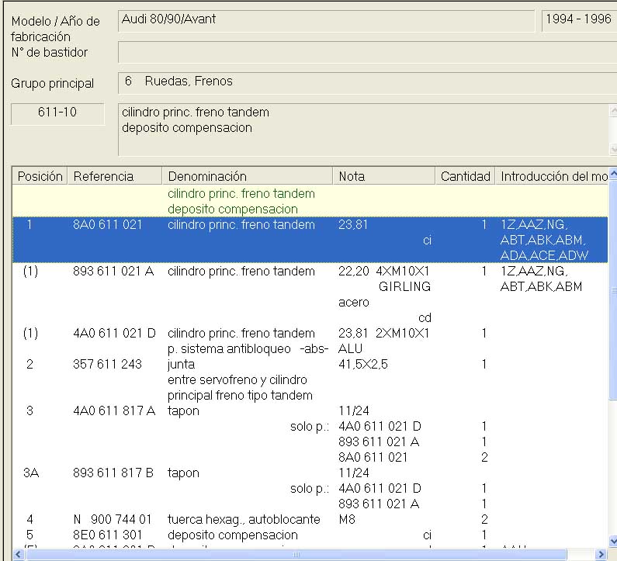Click the ALU note text
The image size is (617, 561).
point(350,348)
